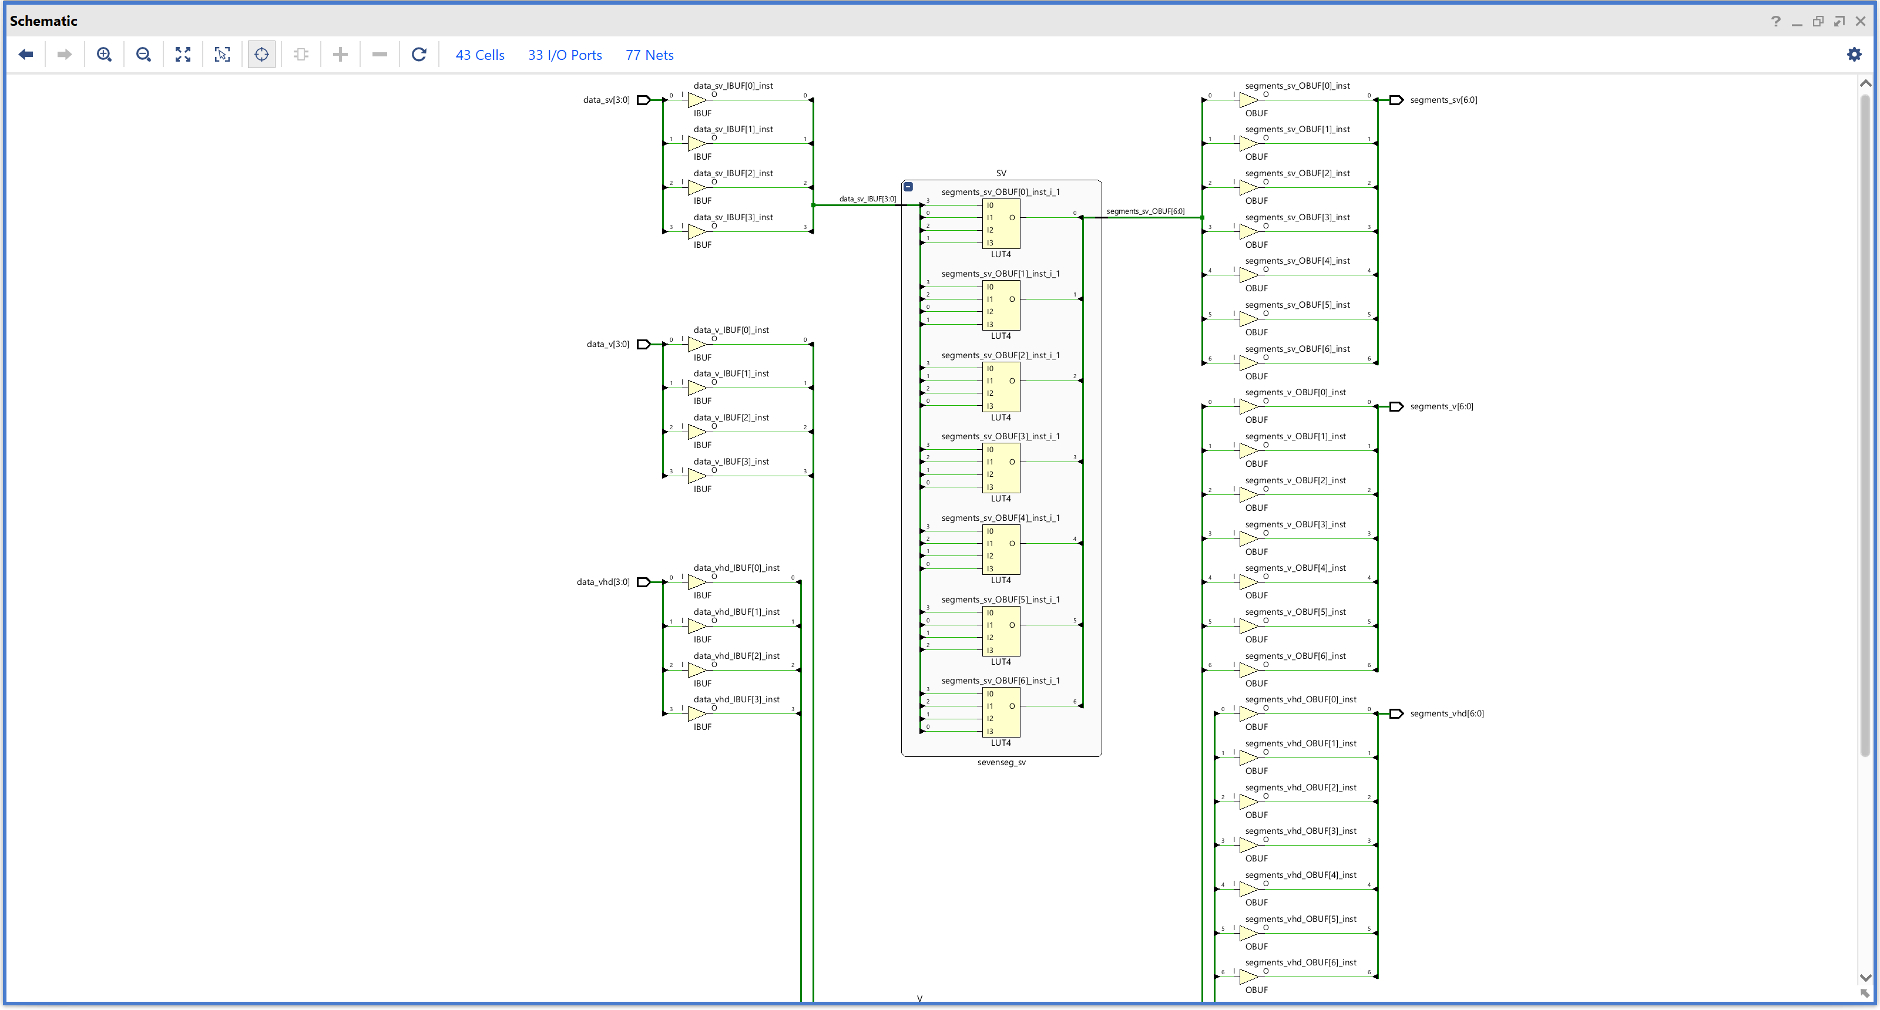Zoom out of the schematic
The width and height of the screenshot is (1880, 1010).
pos(144,55)
